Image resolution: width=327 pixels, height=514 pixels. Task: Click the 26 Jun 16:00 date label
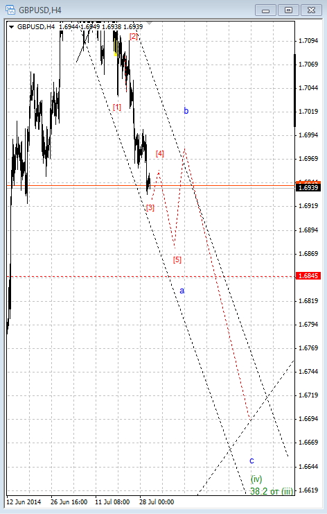coord(69,502)
